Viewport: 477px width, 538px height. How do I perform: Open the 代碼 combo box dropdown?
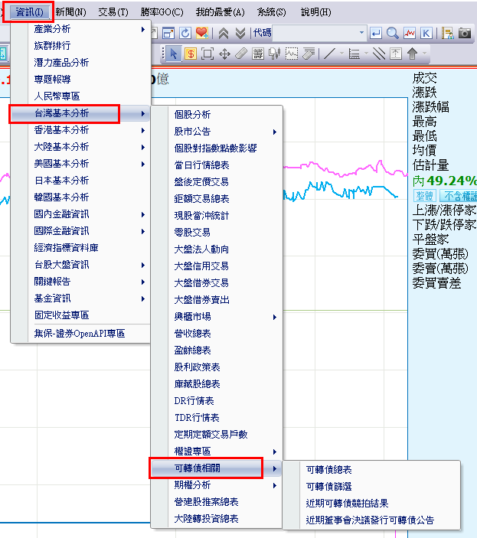(x=362, y=33)
